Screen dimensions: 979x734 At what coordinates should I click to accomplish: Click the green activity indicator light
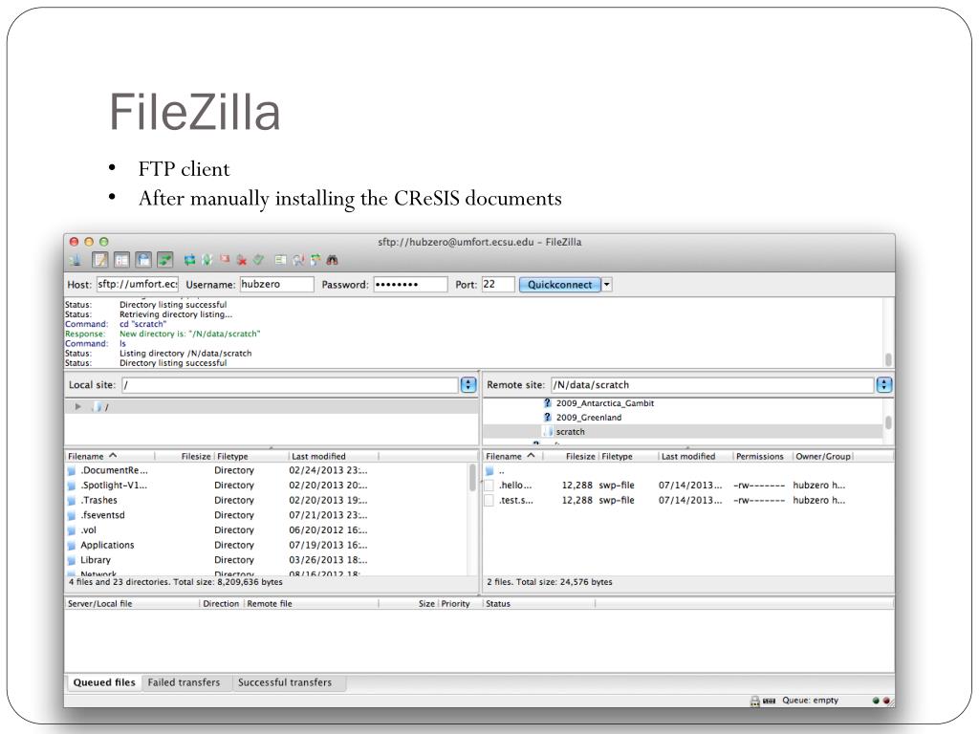coord(876,701)
